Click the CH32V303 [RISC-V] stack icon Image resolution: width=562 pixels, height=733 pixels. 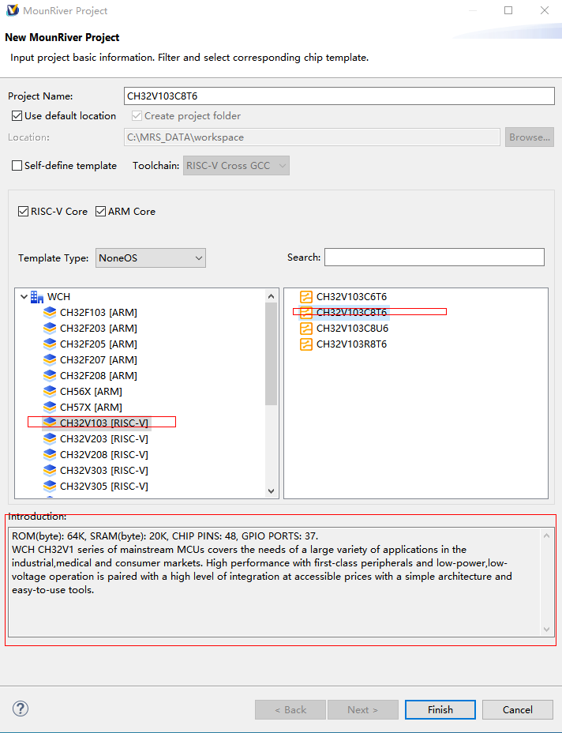50,470
